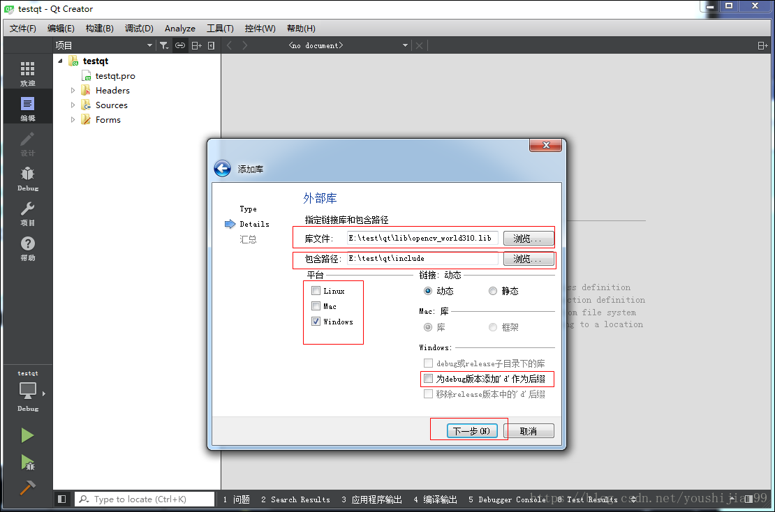The height and width of the screenshot is (512, 775).
Task: Check 'debug或release子目录下的库' option
Action: click(429, 363)
